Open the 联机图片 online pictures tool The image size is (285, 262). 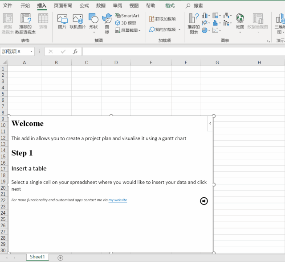77,21
